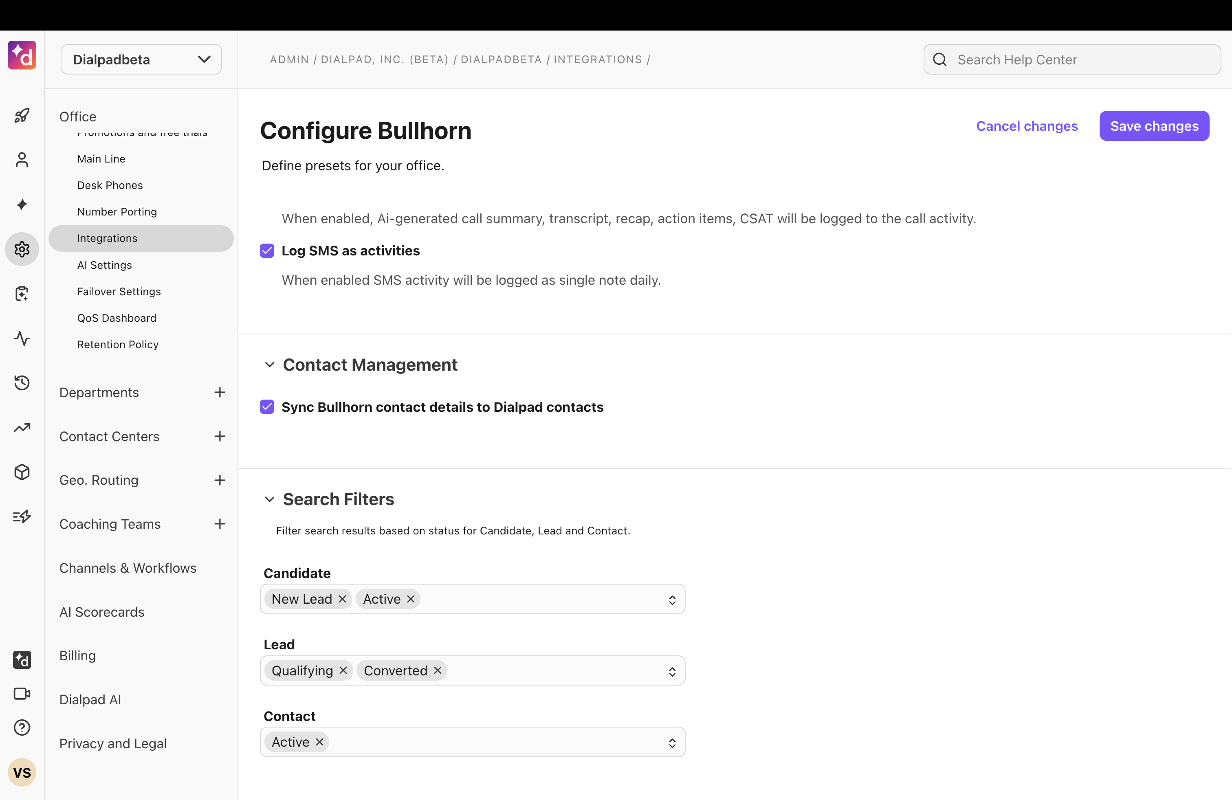Click the INTEGRATIONS breadcrumb
This screenshot has height=800, width=1232.
(x=598, y=59)
